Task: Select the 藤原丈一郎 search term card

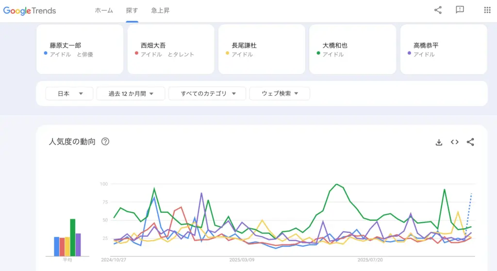Action: tap(80, 49)
